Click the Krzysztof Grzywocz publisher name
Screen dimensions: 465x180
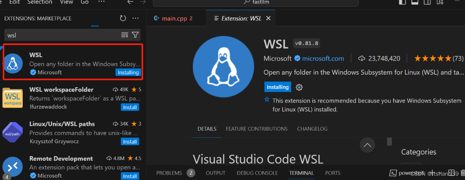point(54,141)
